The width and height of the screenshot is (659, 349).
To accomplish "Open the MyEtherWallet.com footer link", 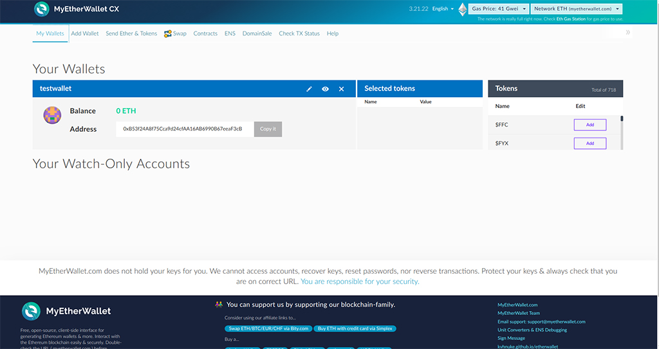I will tap(517, 305).
